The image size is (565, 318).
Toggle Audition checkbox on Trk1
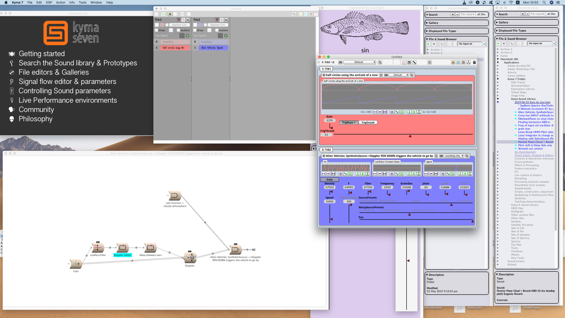click(x=178, y=30)
